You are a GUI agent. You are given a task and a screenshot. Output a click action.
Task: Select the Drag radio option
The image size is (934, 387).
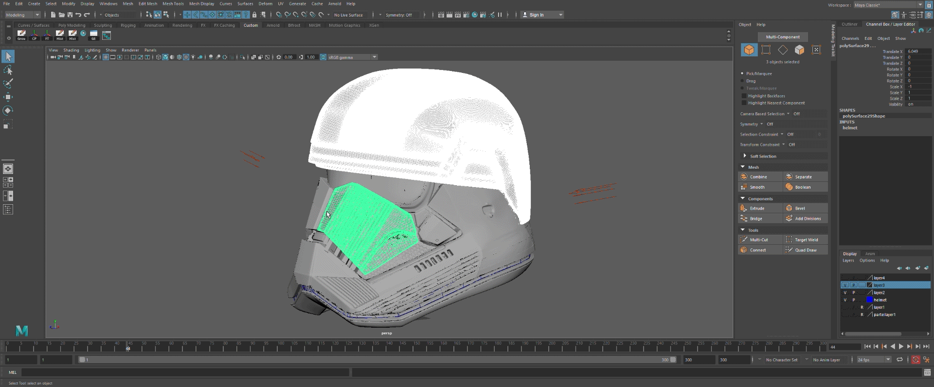coord(742,81)
